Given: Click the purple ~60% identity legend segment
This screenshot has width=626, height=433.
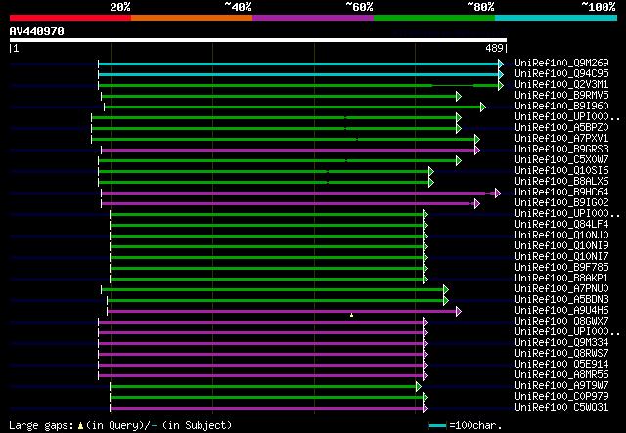Looking at the screenshot, I should click(x=313, y=18).
